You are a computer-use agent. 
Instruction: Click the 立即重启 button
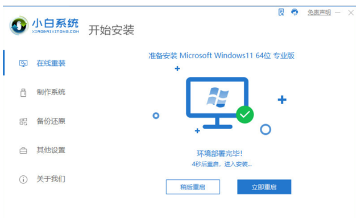(264, 187)
